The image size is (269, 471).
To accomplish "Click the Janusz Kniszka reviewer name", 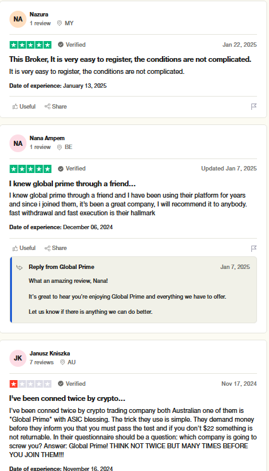I will click(50, 354).
